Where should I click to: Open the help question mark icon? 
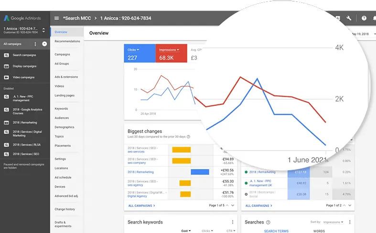tap(364, 18)
